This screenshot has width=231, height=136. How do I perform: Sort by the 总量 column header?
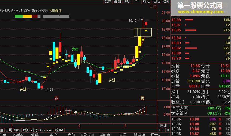(123, 135)
